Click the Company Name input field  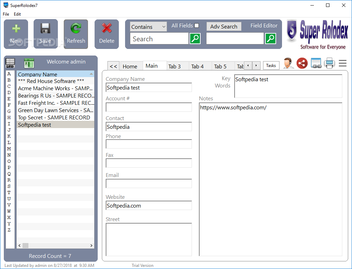coord(149,87)
